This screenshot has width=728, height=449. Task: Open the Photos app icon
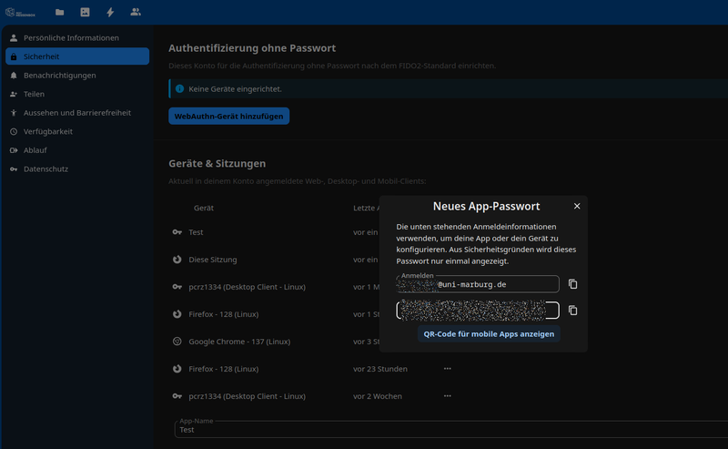coord(85,12)
